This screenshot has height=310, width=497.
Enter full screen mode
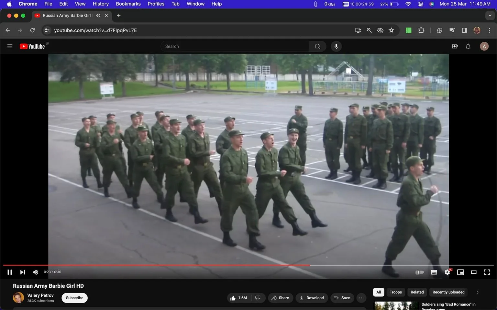487,272
